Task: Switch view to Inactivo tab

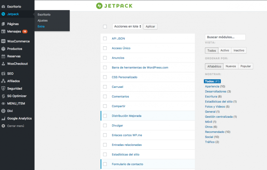Action: [239, 50]
